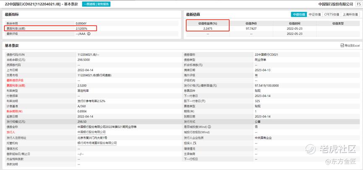The height and width of the screenshot is (170, 363).
Task: Click 银行间市场清算所股份有限公司 custodian value
Action: coord(97,143)
